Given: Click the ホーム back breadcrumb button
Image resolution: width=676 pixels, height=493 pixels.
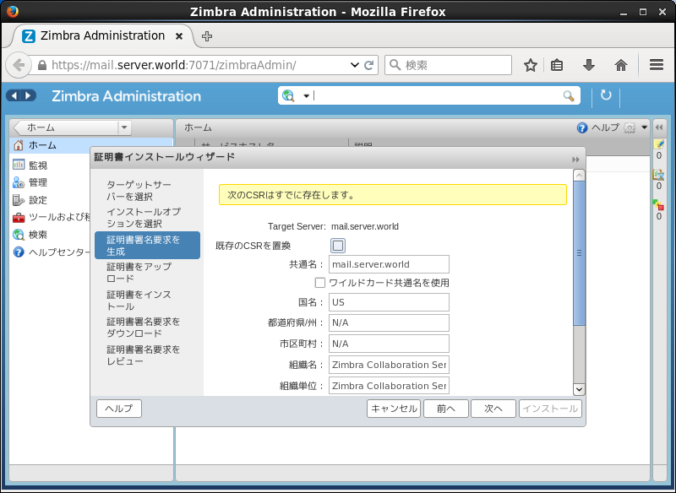Looking at the screenshot, I should [x=65, y=127].
